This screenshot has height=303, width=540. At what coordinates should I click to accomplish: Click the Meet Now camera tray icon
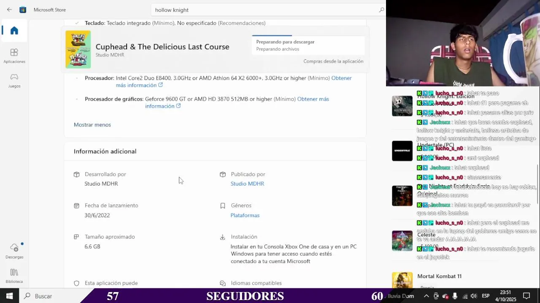[436, 296]
